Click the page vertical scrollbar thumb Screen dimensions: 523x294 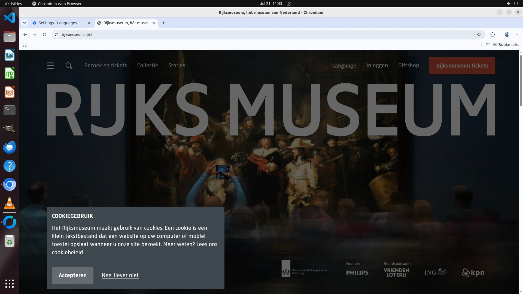[x=521, y=80]
